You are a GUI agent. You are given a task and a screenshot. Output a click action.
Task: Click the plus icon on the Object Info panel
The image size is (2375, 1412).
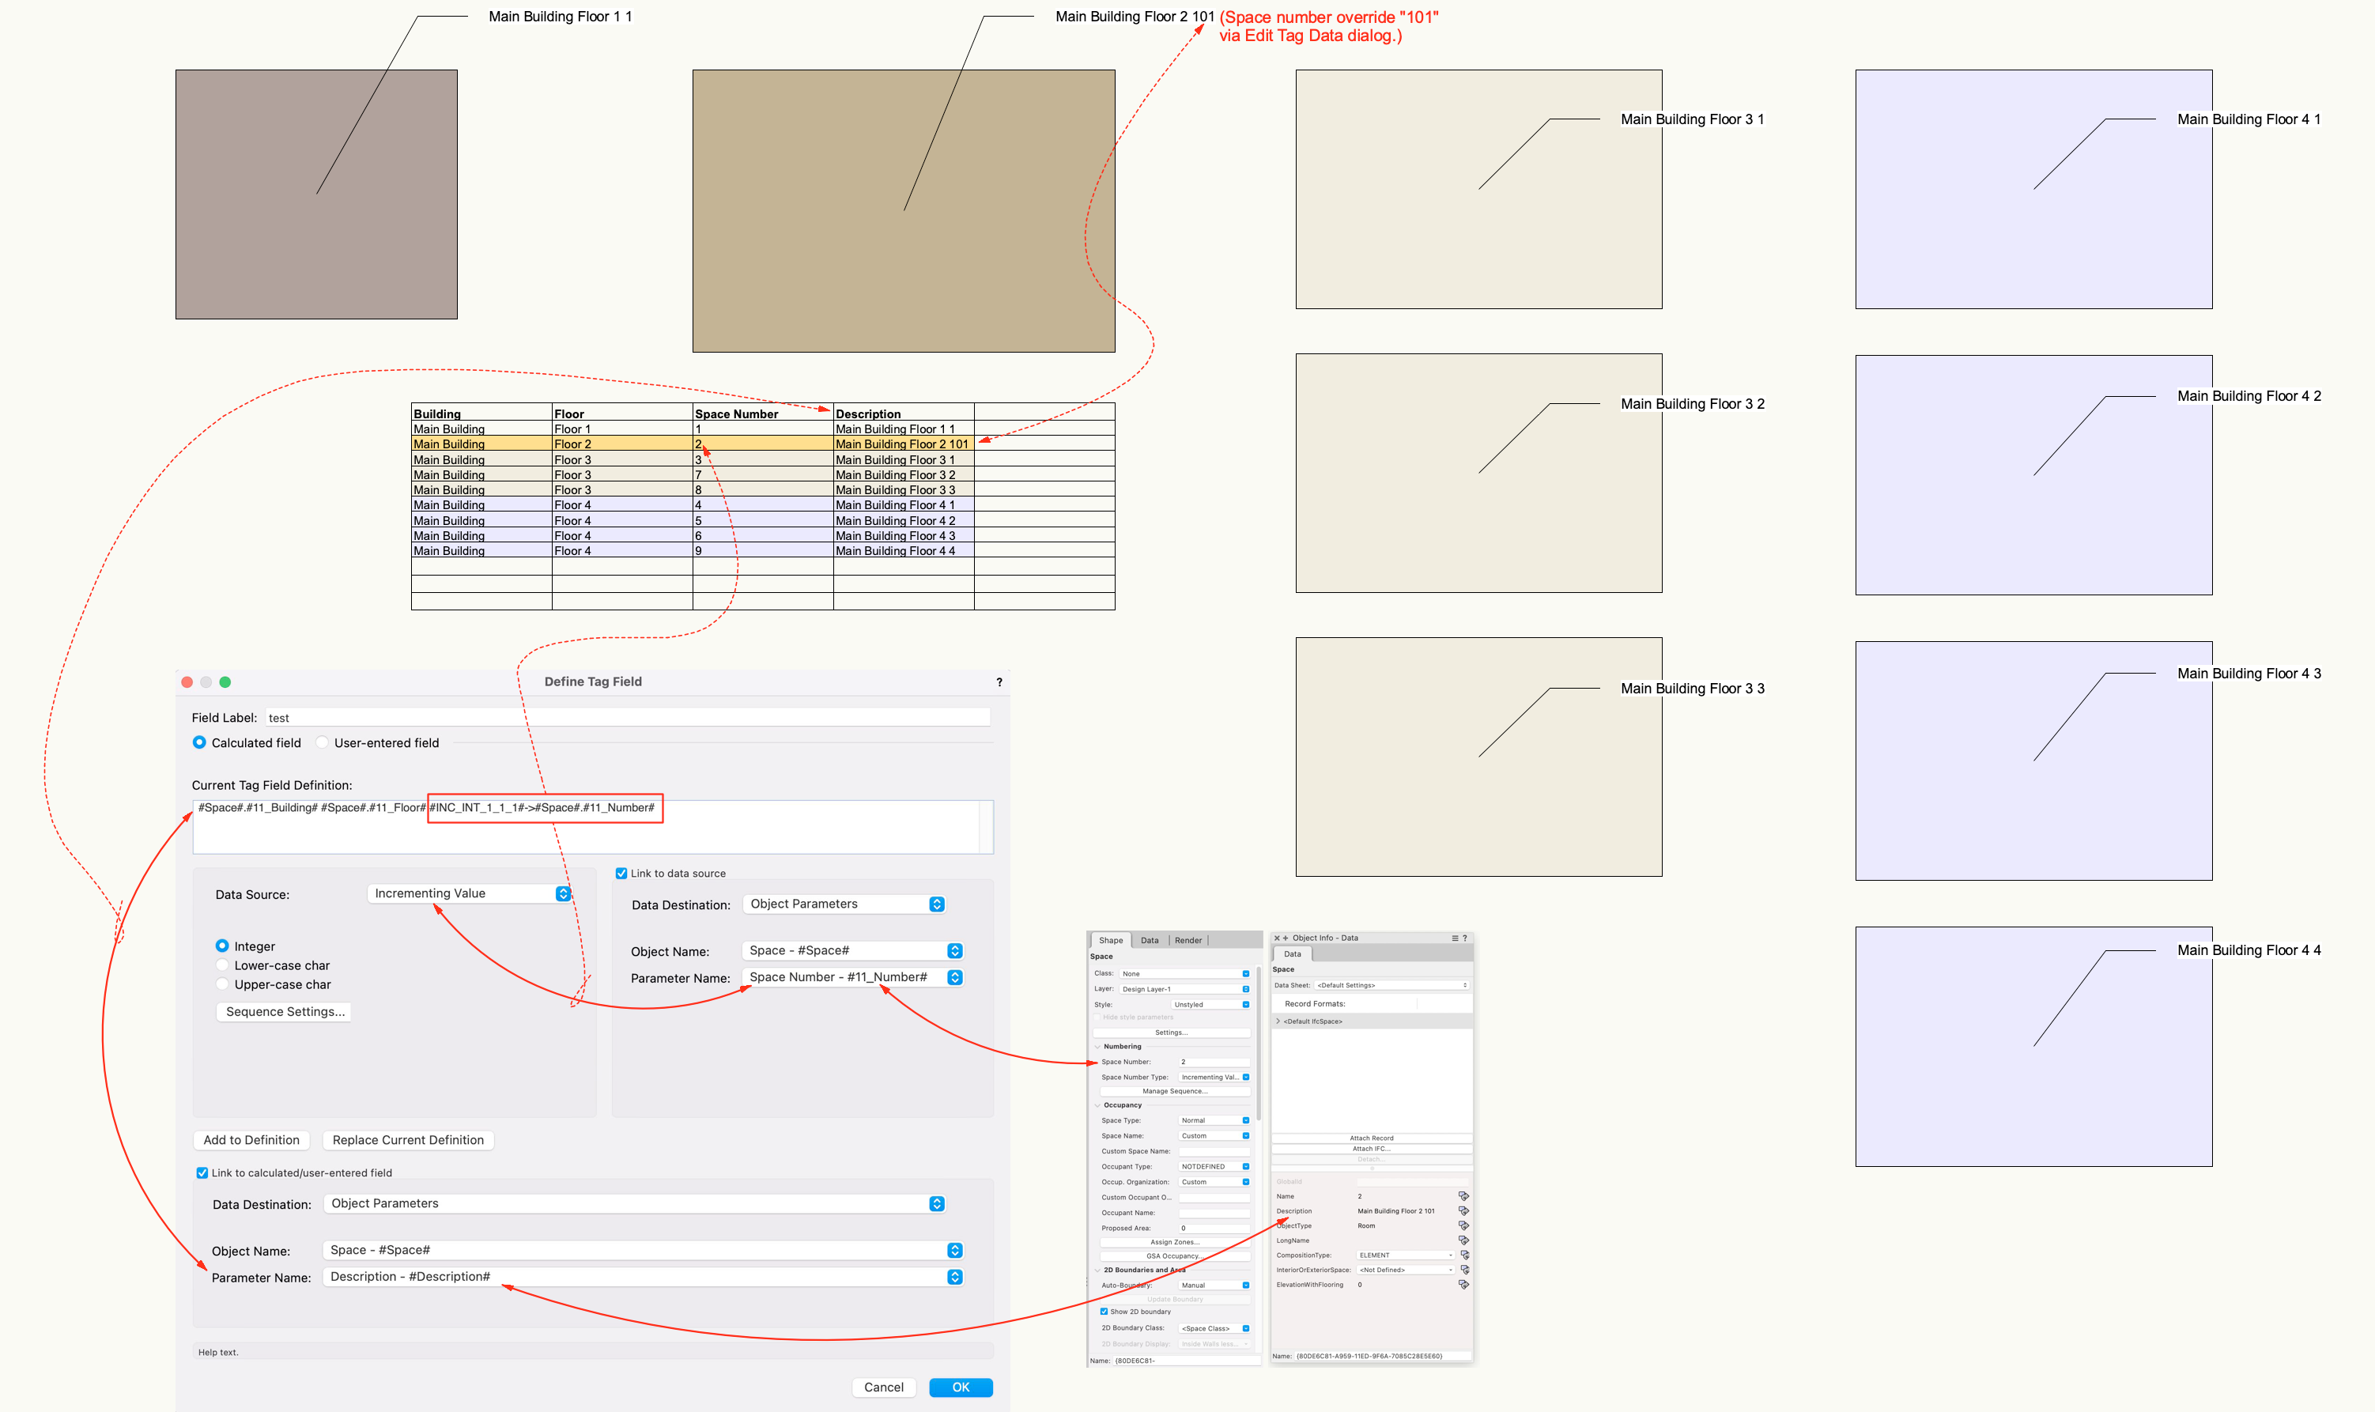point(1286,938)
